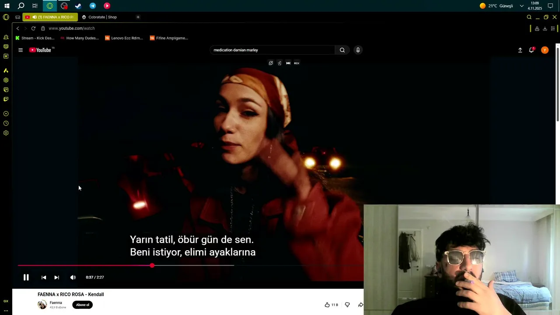This screenshot has width=560, height=315.
Task: Open ChatGPT icon in the sidebar
Action: click(6, 80)
